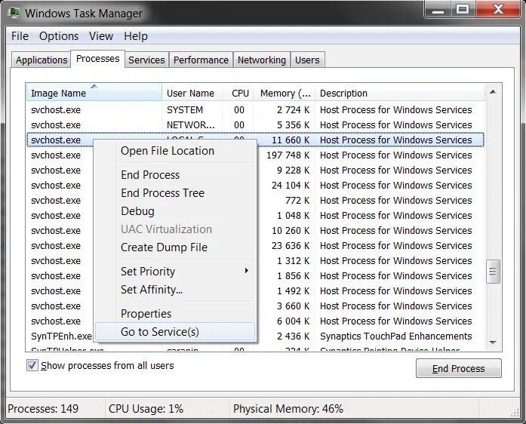Image resolution: width=526 pixels, height=424 pixels.
Task: Click the 1 492 K memory cell
Action: tap(293, 291)
